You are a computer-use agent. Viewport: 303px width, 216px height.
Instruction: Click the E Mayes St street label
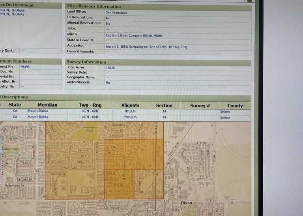click(175, 210)
